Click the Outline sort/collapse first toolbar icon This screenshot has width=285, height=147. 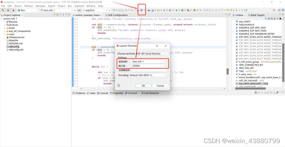[266, 18]
